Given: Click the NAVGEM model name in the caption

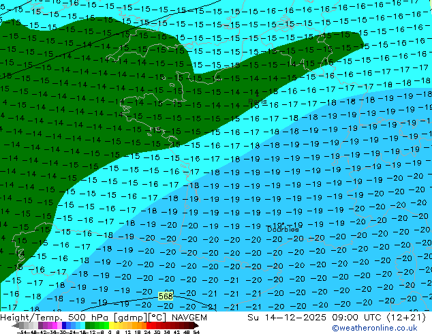Looking at the screenshot, I should tap(189, 318).
